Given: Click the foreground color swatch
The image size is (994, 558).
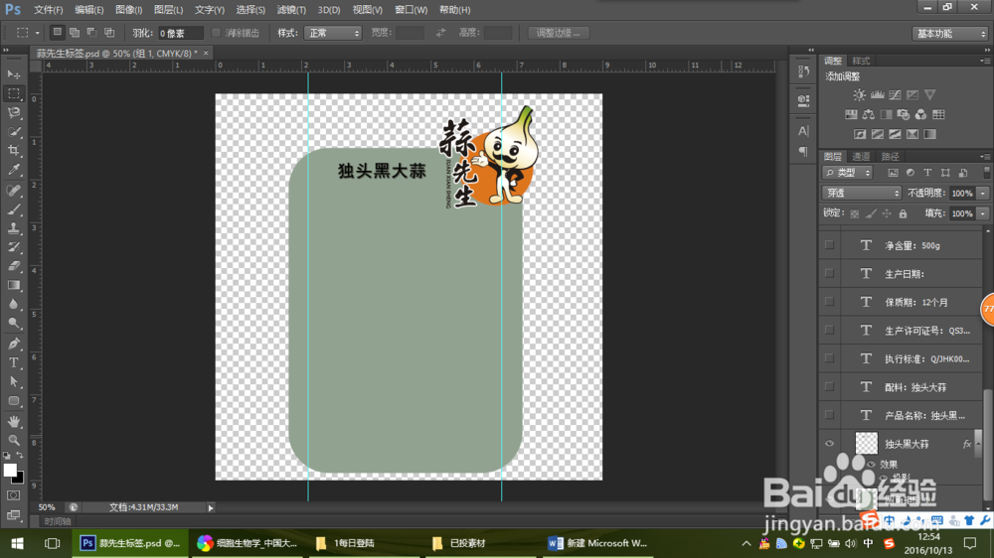Looking at the screenshot, I should (9, 470).
